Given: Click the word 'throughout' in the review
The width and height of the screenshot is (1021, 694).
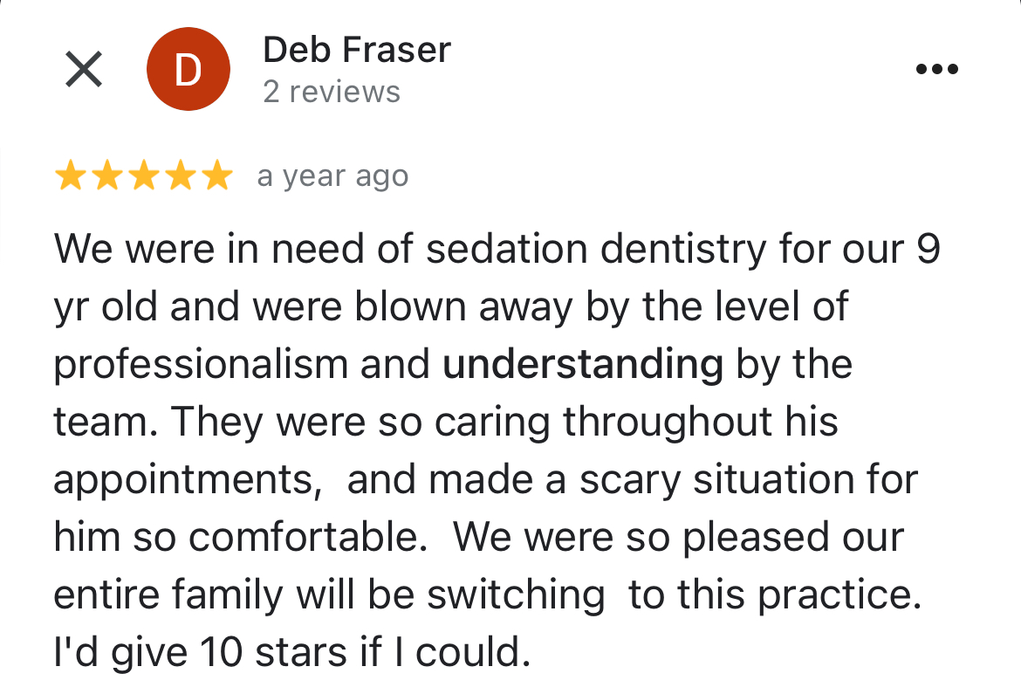Looking at the screenshot, I should [x=668, y=423].
